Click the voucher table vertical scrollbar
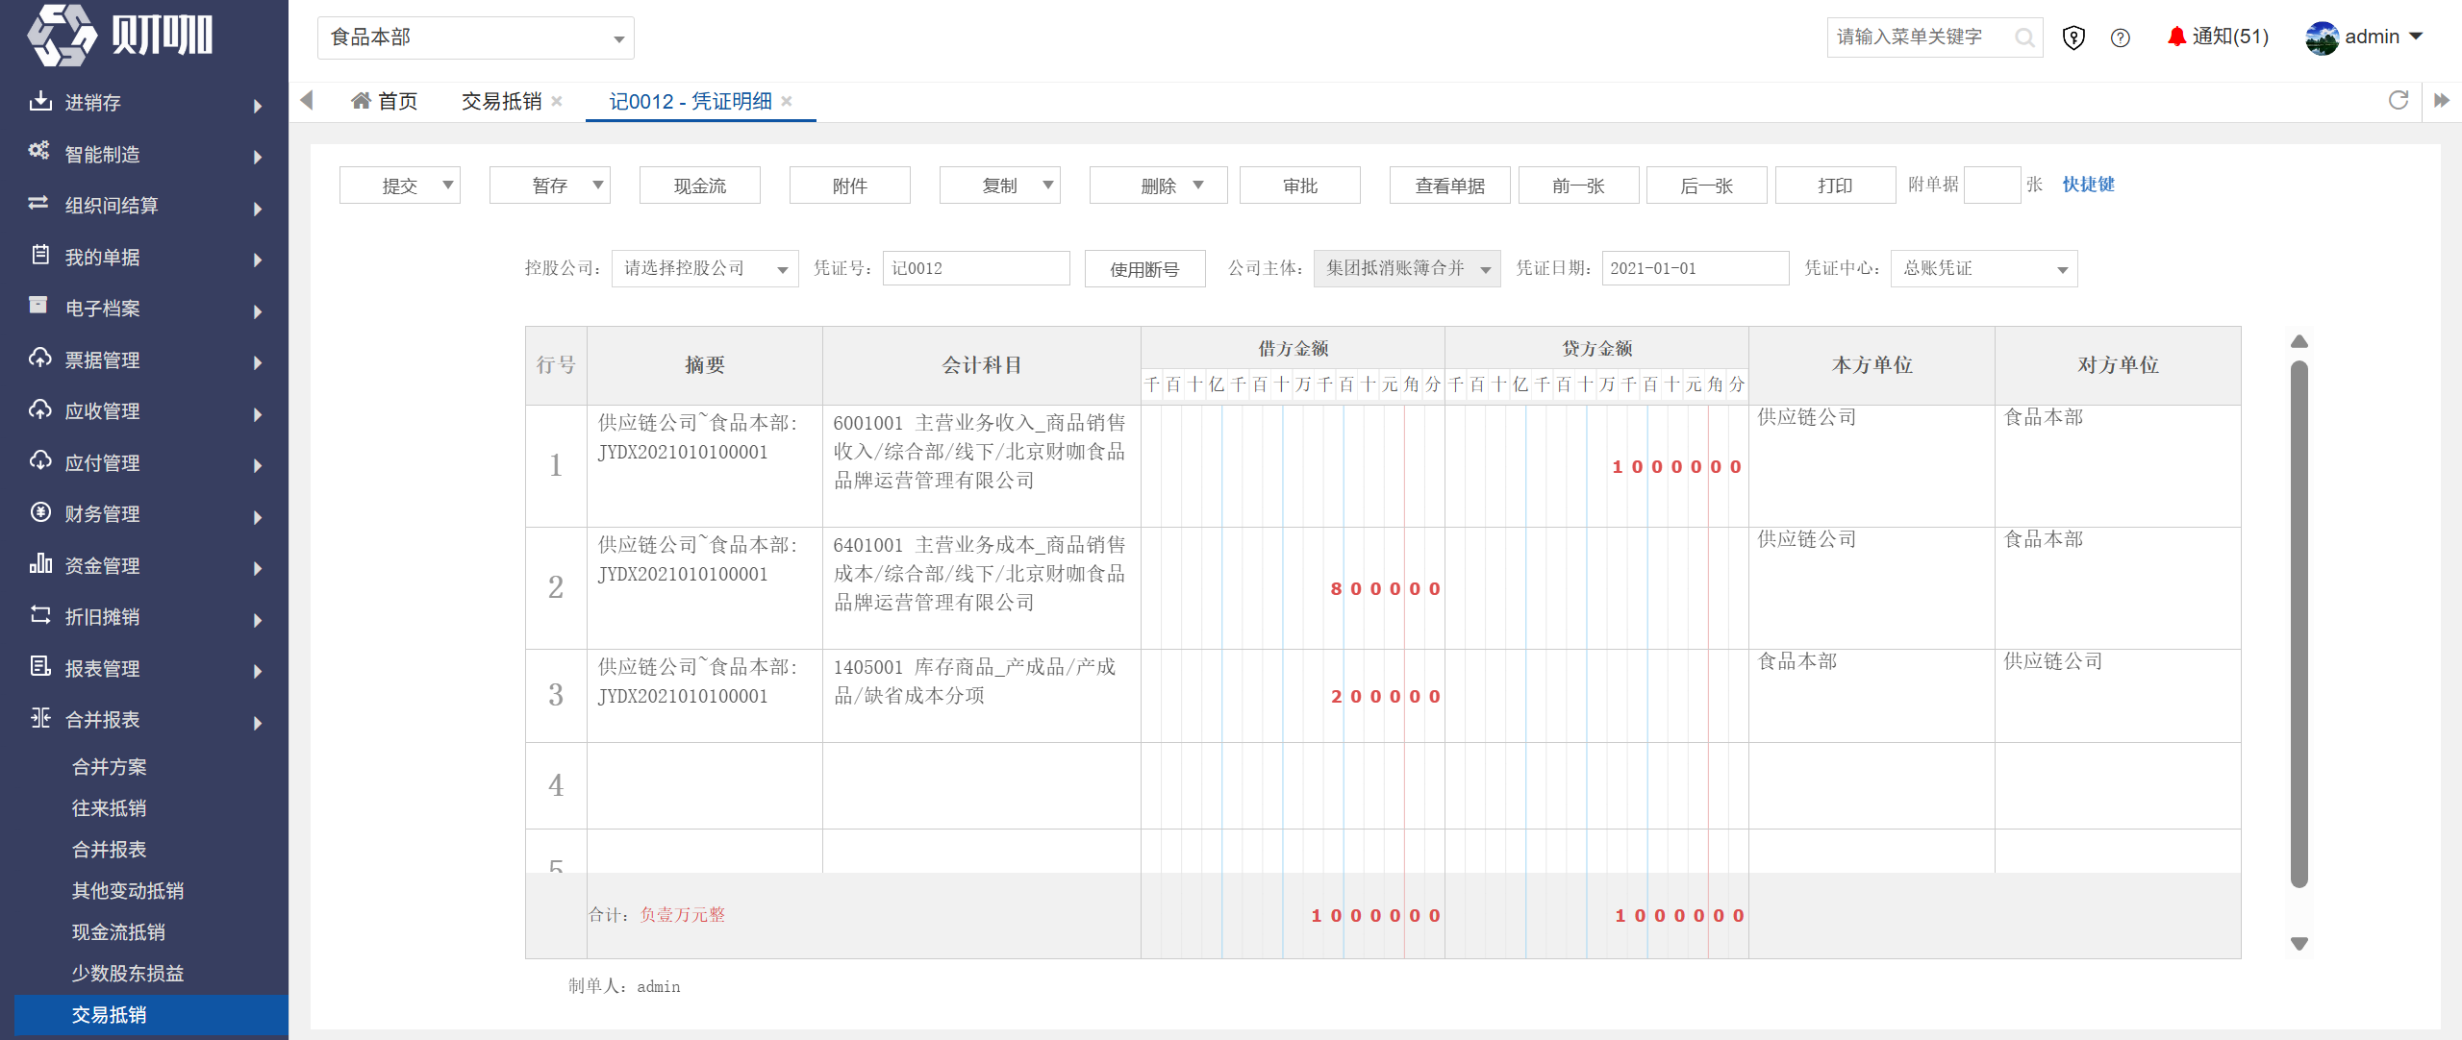 pyautogui.click(x=2299, y=625)
